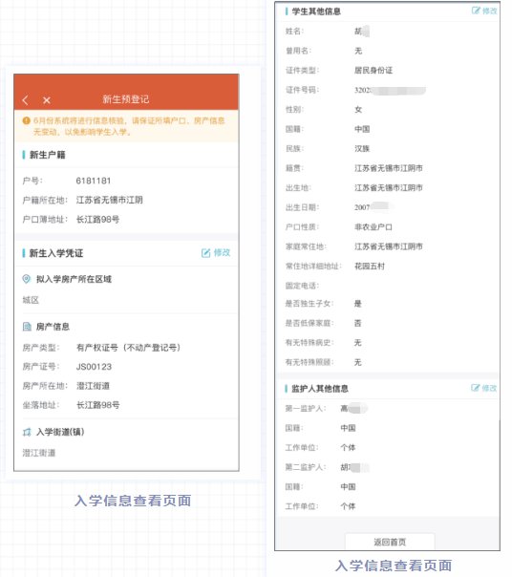Click the 返回首页 button
This screenshot has width=512, height=577.
point(390,542)
